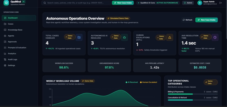Click the warning triangle on Human Escalations card

point(170,37)
